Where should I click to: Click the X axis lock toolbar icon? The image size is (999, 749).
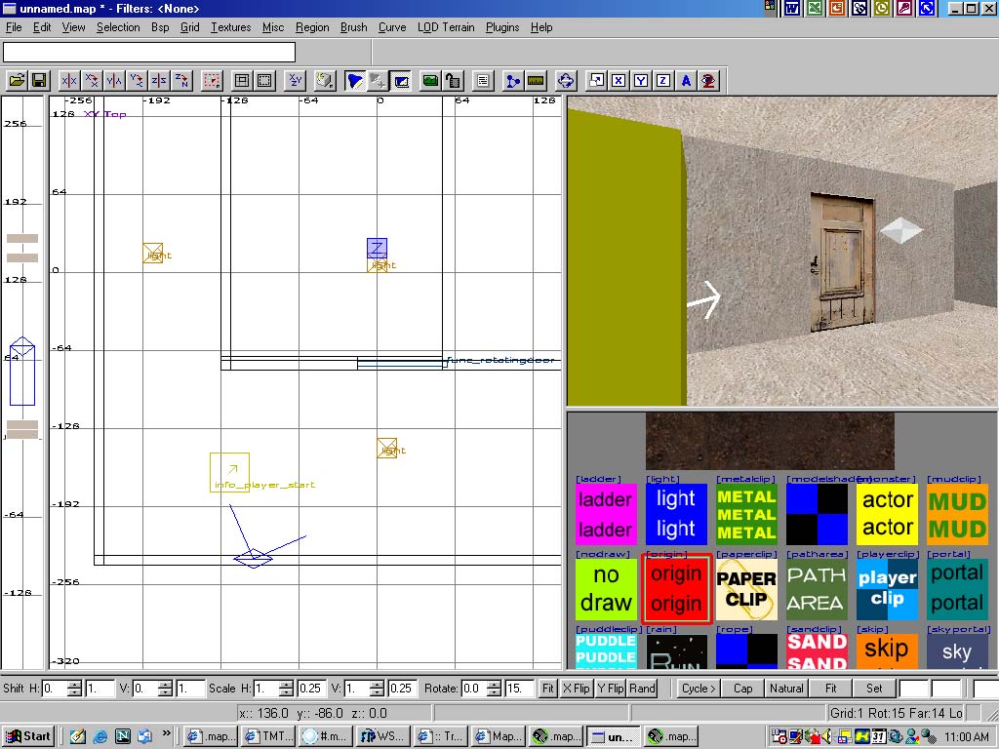(619, 81)
